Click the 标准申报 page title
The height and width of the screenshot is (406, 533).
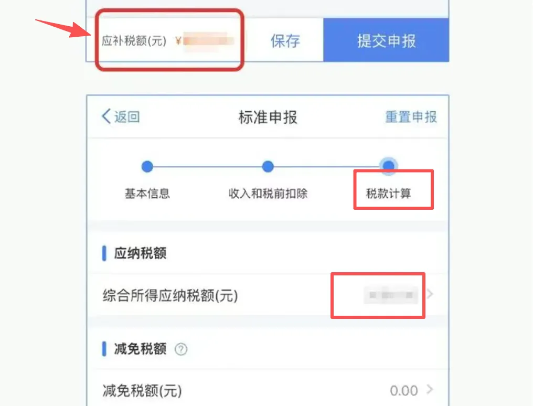(268, 117)
